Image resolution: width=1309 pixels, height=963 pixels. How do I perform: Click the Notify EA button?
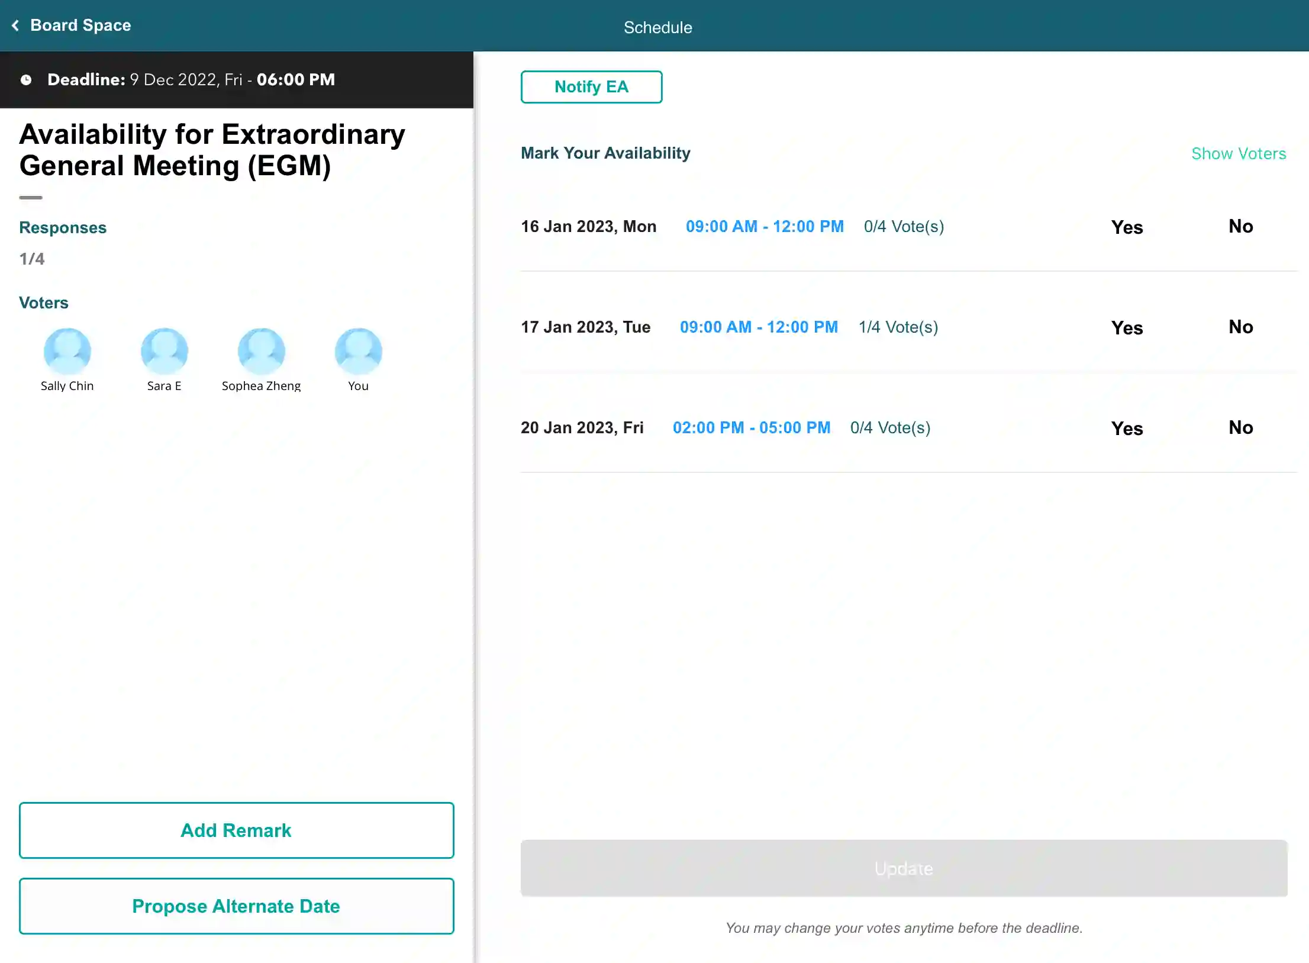pyautogui.click(x=591, y=87)
